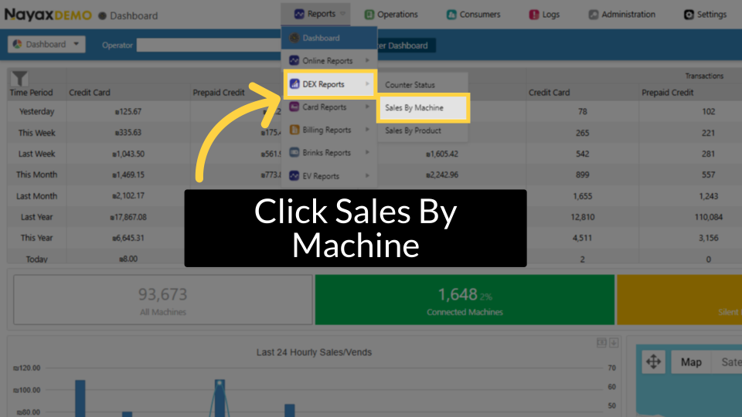The image size is (742, 417).
Task: Click the Last Week row label
Action: [x=36, y=154]
